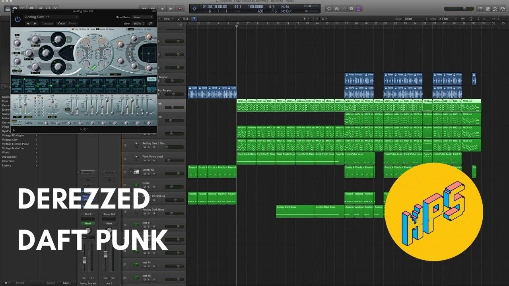This screenshot has height=286, width=509.
Task: Click next preset arrow in ES2 window
Action: 35,23
